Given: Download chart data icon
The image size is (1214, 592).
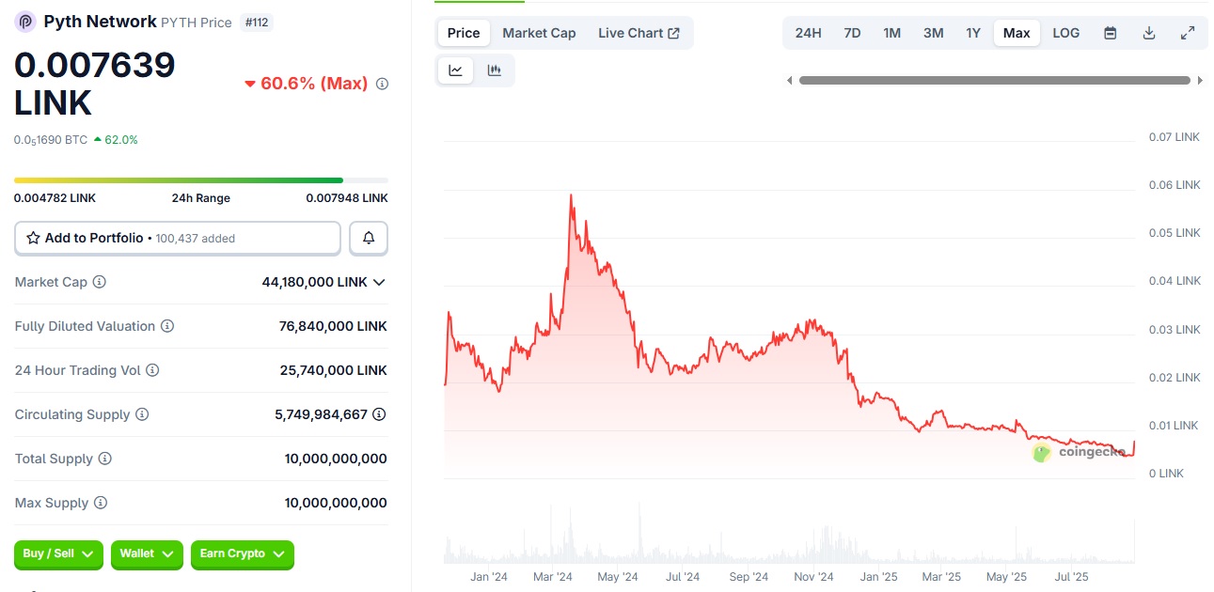Looking at the screenshot, I should click(x=1149, y=33).
